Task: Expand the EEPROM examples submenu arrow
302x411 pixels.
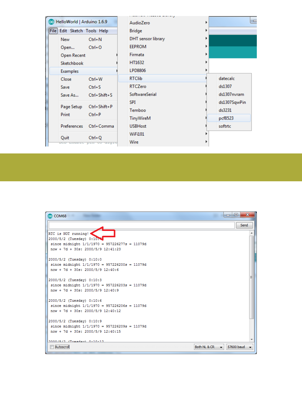Action: coord(206,46)
